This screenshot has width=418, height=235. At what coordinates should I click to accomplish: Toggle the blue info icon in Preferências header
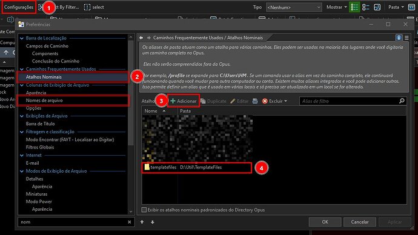[399, 38]
